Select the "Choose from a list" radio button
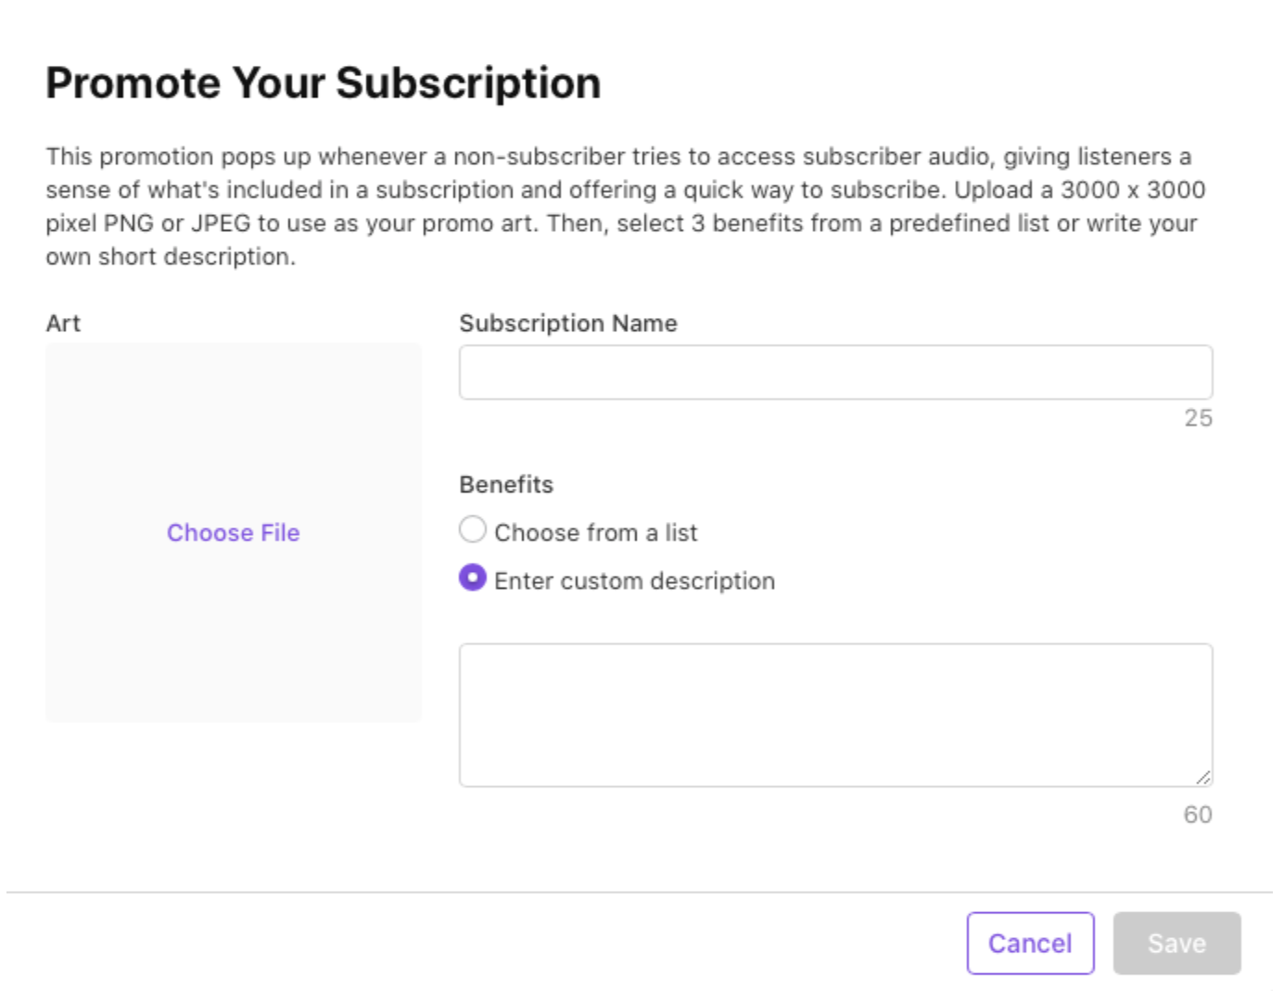This screenshot has width=1284, height=991. [473, 529]
